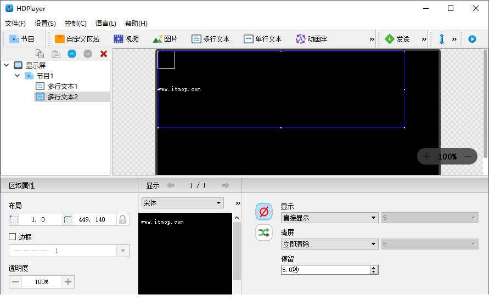Viewport: 489px width, 306px height.
Task: Click the no-effect red circle icon
Action: click(264, 212)
